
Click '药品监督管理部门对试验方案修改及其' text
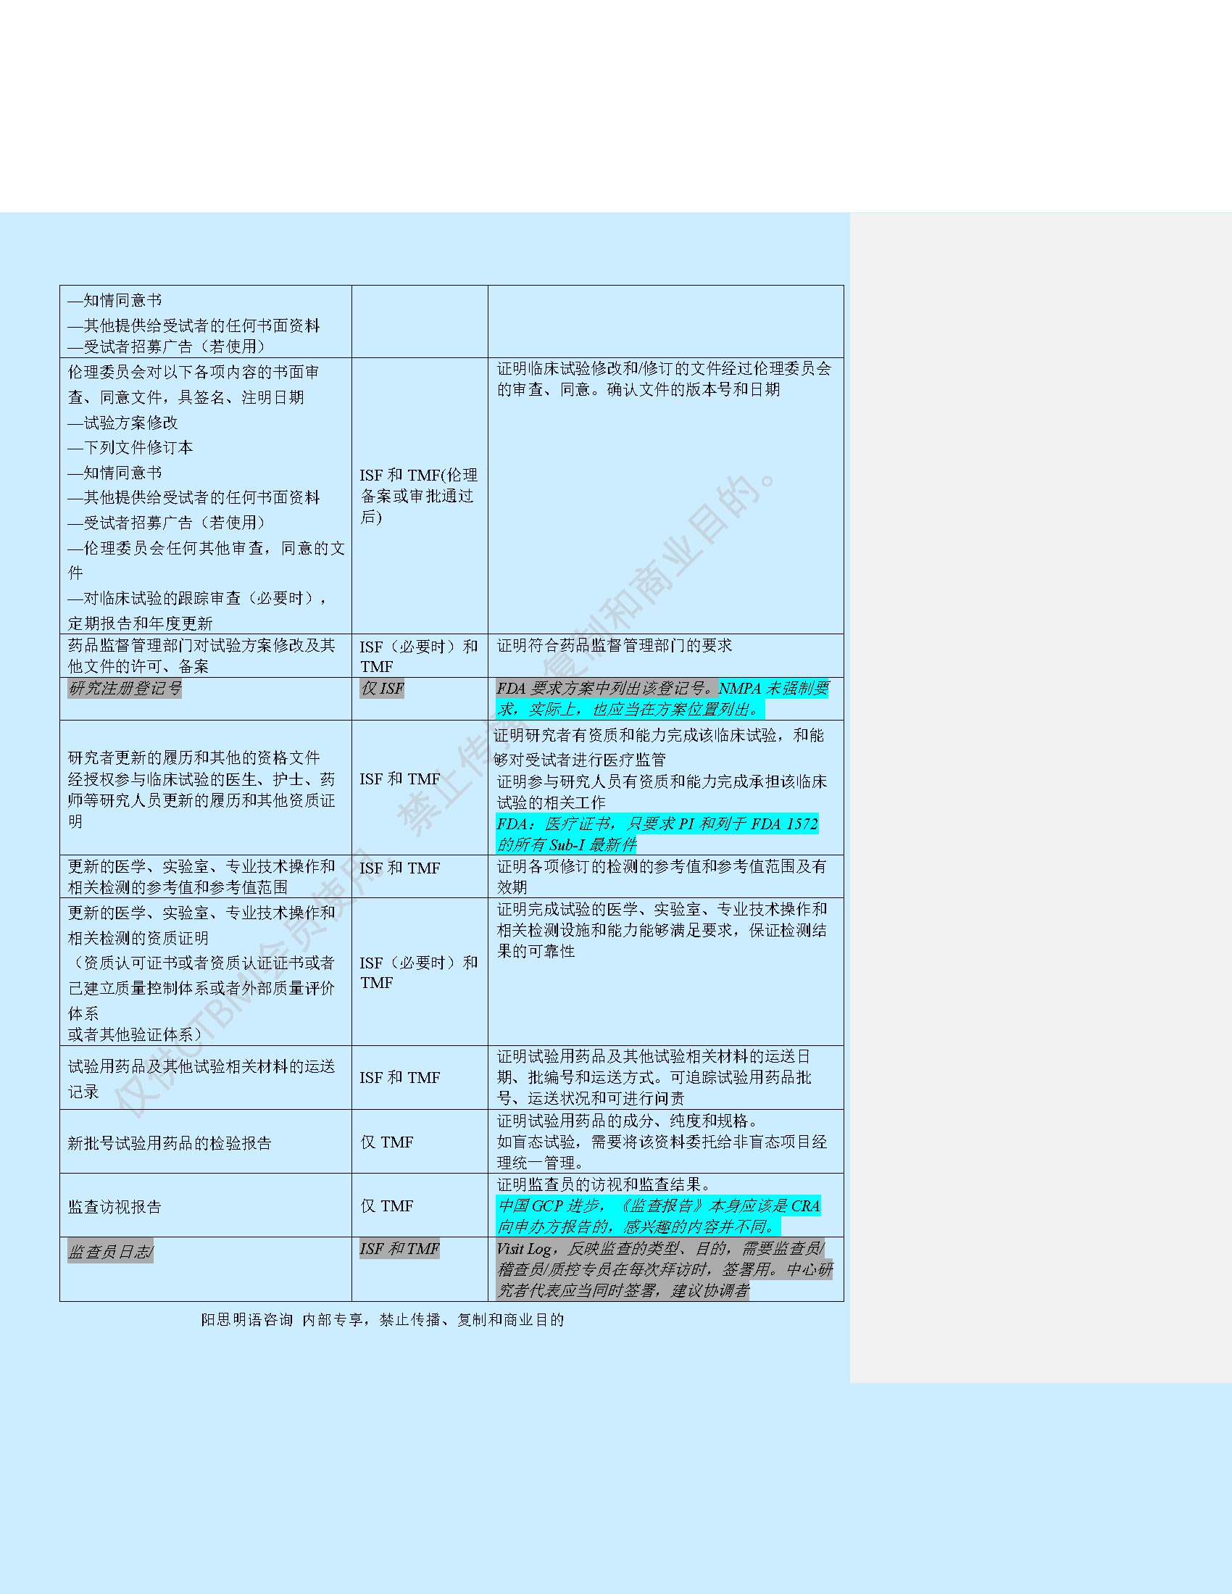[201, 645]
